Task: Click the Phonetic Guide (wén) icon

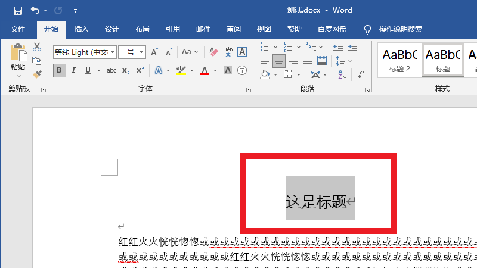Action: click(x=228, y=52)
